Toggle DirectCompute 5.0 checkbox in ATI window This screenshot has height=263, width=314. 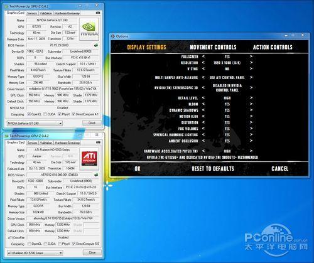(x=73, y=244)
